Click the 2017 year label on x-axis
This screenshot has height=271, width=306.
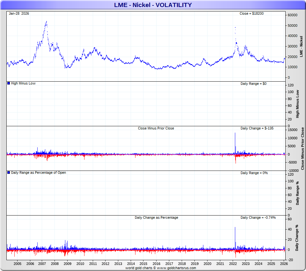(169, 264)
